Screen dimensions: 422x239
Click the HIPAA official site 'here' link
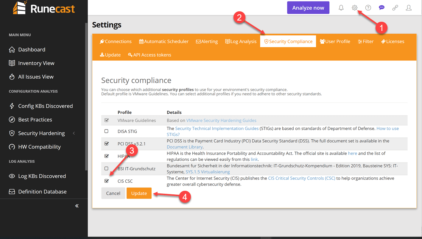[352, 153]
